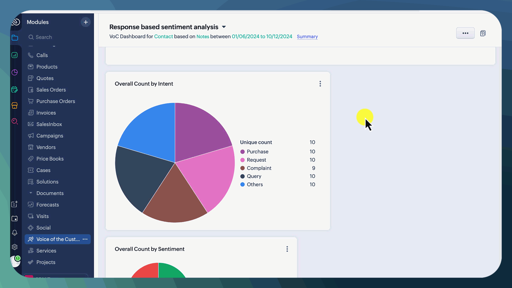
Task: Open the notifications bell icon
Action: [x=15, y=233]
